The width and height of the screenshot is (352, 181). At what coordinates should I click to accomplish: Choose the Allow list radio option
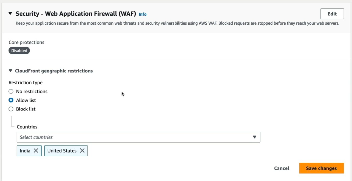(x=11, y=100)
